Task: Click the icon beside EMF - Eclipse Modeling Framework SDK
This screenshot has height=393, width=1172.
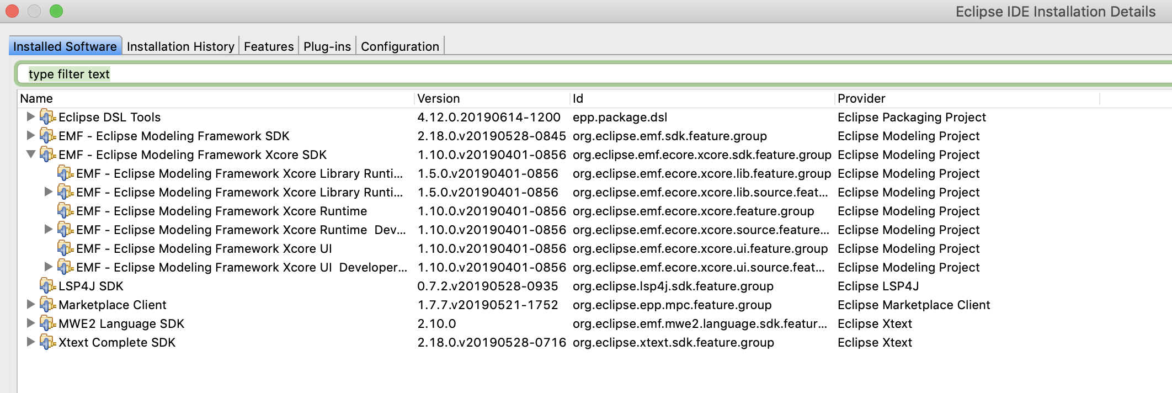Action: tap(48, 136)
